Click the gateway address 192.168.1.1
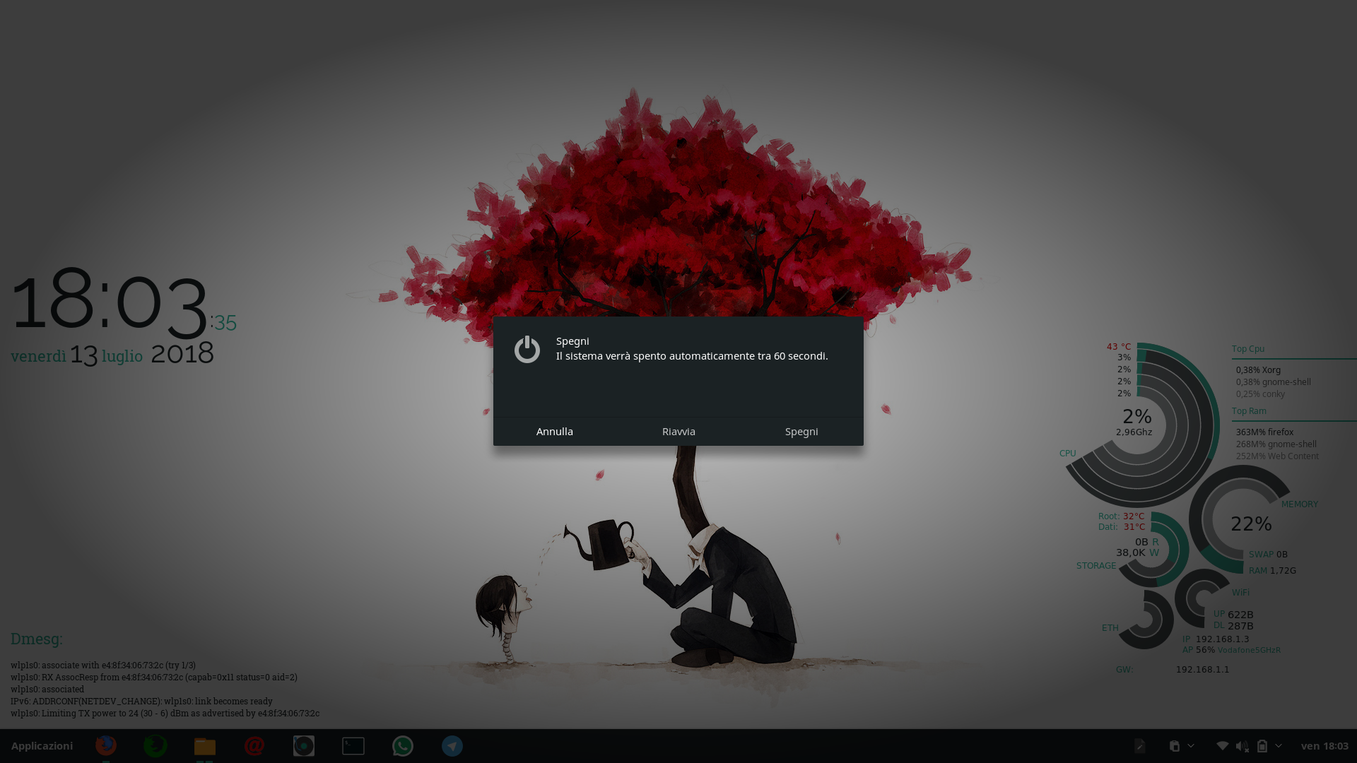 (1202, 670)
